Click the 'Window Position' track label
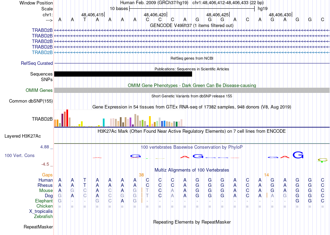This screenshot has height=235, width=330. (x=36, y=3)
